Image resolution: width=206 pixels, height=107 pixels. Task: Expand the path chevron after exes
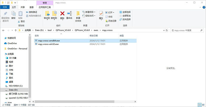100,30
